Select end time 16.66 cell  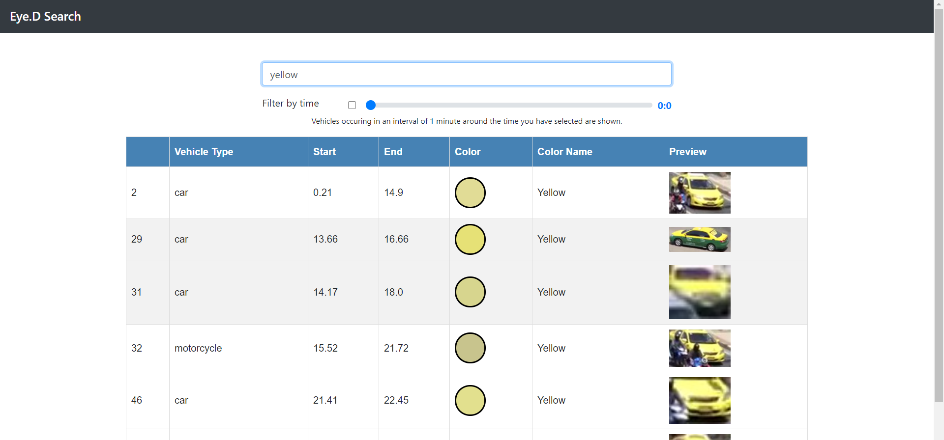[x=414, y=239]
